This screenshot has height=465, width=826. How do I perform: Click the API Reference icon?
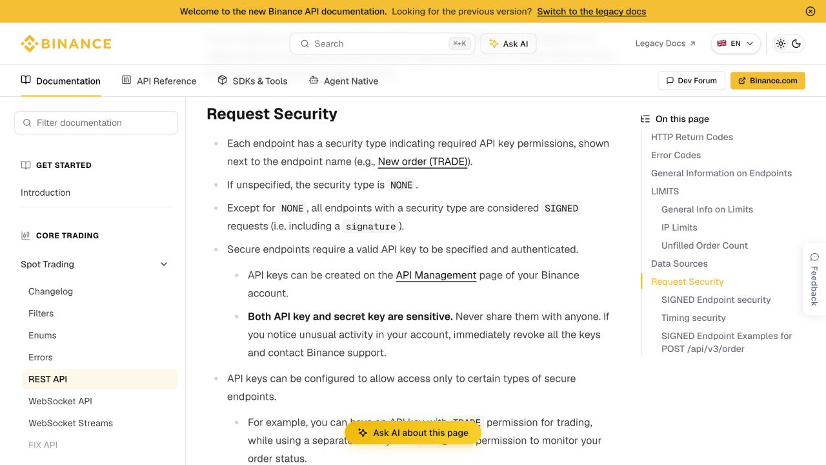[126, 80]
